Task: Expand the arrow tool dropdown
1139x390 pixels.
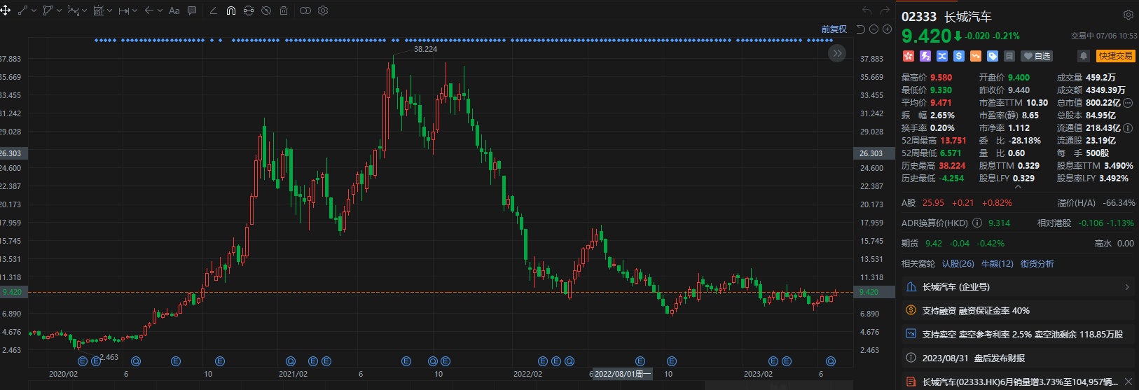Action: pyautogui.click(x=160, y=11)
